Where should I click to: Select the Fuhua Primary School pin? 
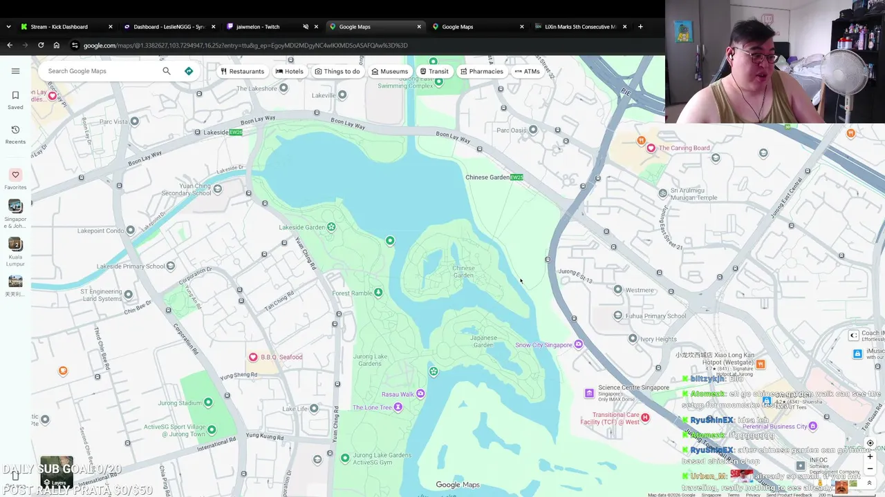618,316
